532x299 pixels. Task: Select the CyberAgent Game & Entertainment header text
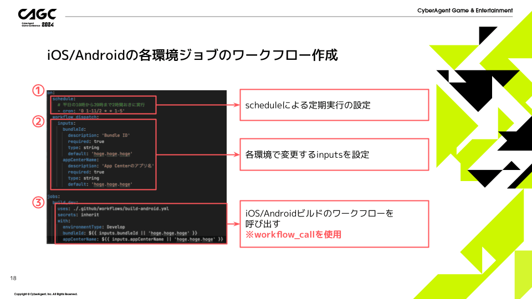(465, 11)
